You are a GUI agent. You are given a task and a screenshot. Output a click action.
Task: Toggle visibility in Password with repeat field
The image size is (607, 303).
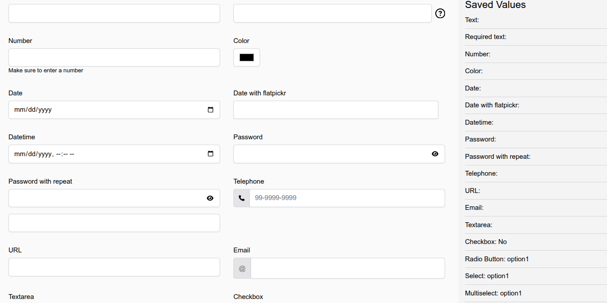click(x=210, y=198)
